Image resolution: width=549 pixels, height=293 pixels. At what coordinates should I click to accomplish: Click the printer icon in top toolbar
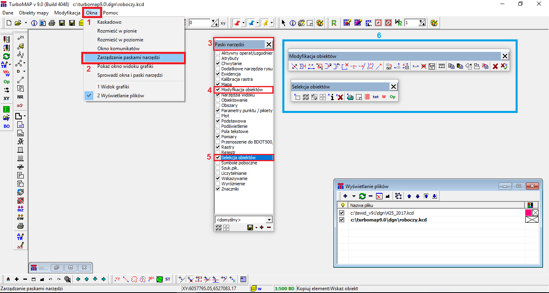(x=52, y=23)
